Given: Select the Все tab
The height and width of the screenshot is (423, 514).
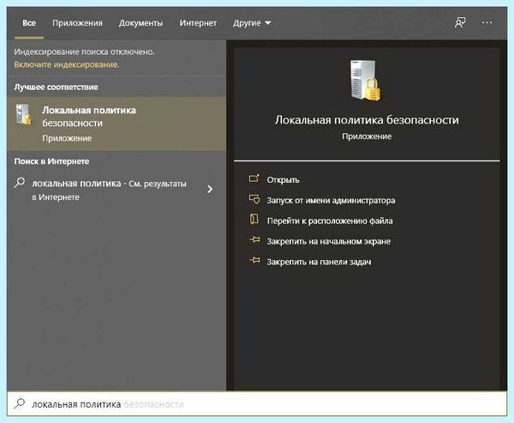Looking at the screenshot, I should (x=29, y=23).
